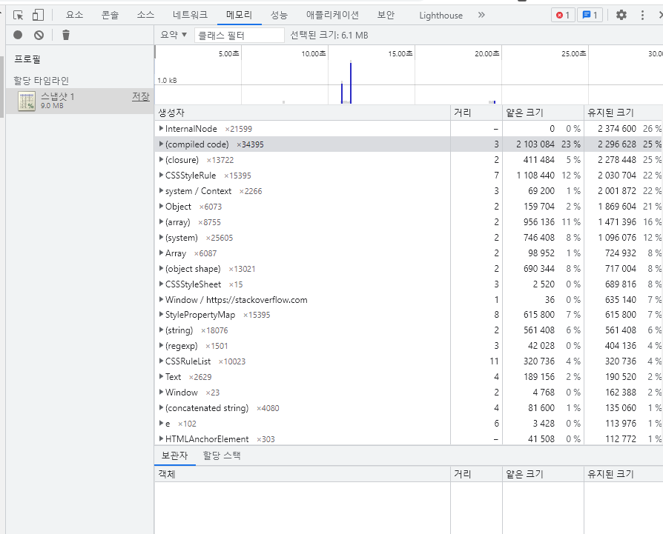The height and width of the screenshot is (534, 663).
Task: Toggle the device toolbar icon
Action: point(37,15)
